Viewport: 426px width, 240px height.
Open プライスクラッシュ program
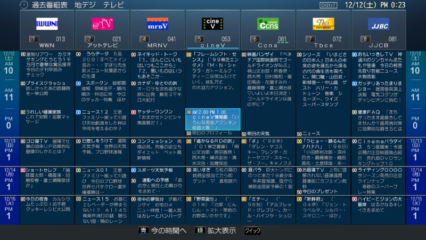coord(46,88)
